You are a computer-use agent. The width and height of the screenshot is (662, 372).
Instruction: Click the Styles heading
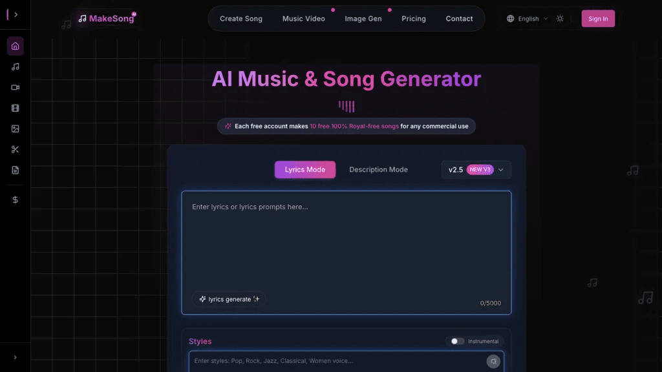[200, 341]
